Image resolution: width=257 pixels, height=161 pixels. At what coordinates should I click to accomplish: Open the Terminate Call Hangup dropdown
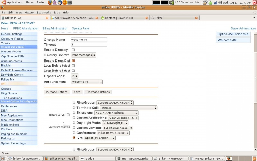point(128,108)
